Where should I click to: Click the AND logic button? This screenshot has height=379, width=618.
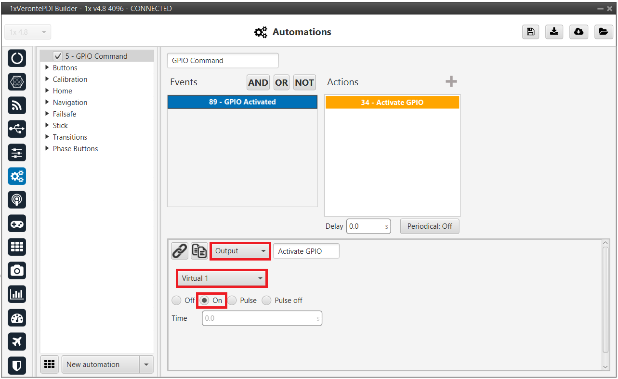tap(258, 82)
